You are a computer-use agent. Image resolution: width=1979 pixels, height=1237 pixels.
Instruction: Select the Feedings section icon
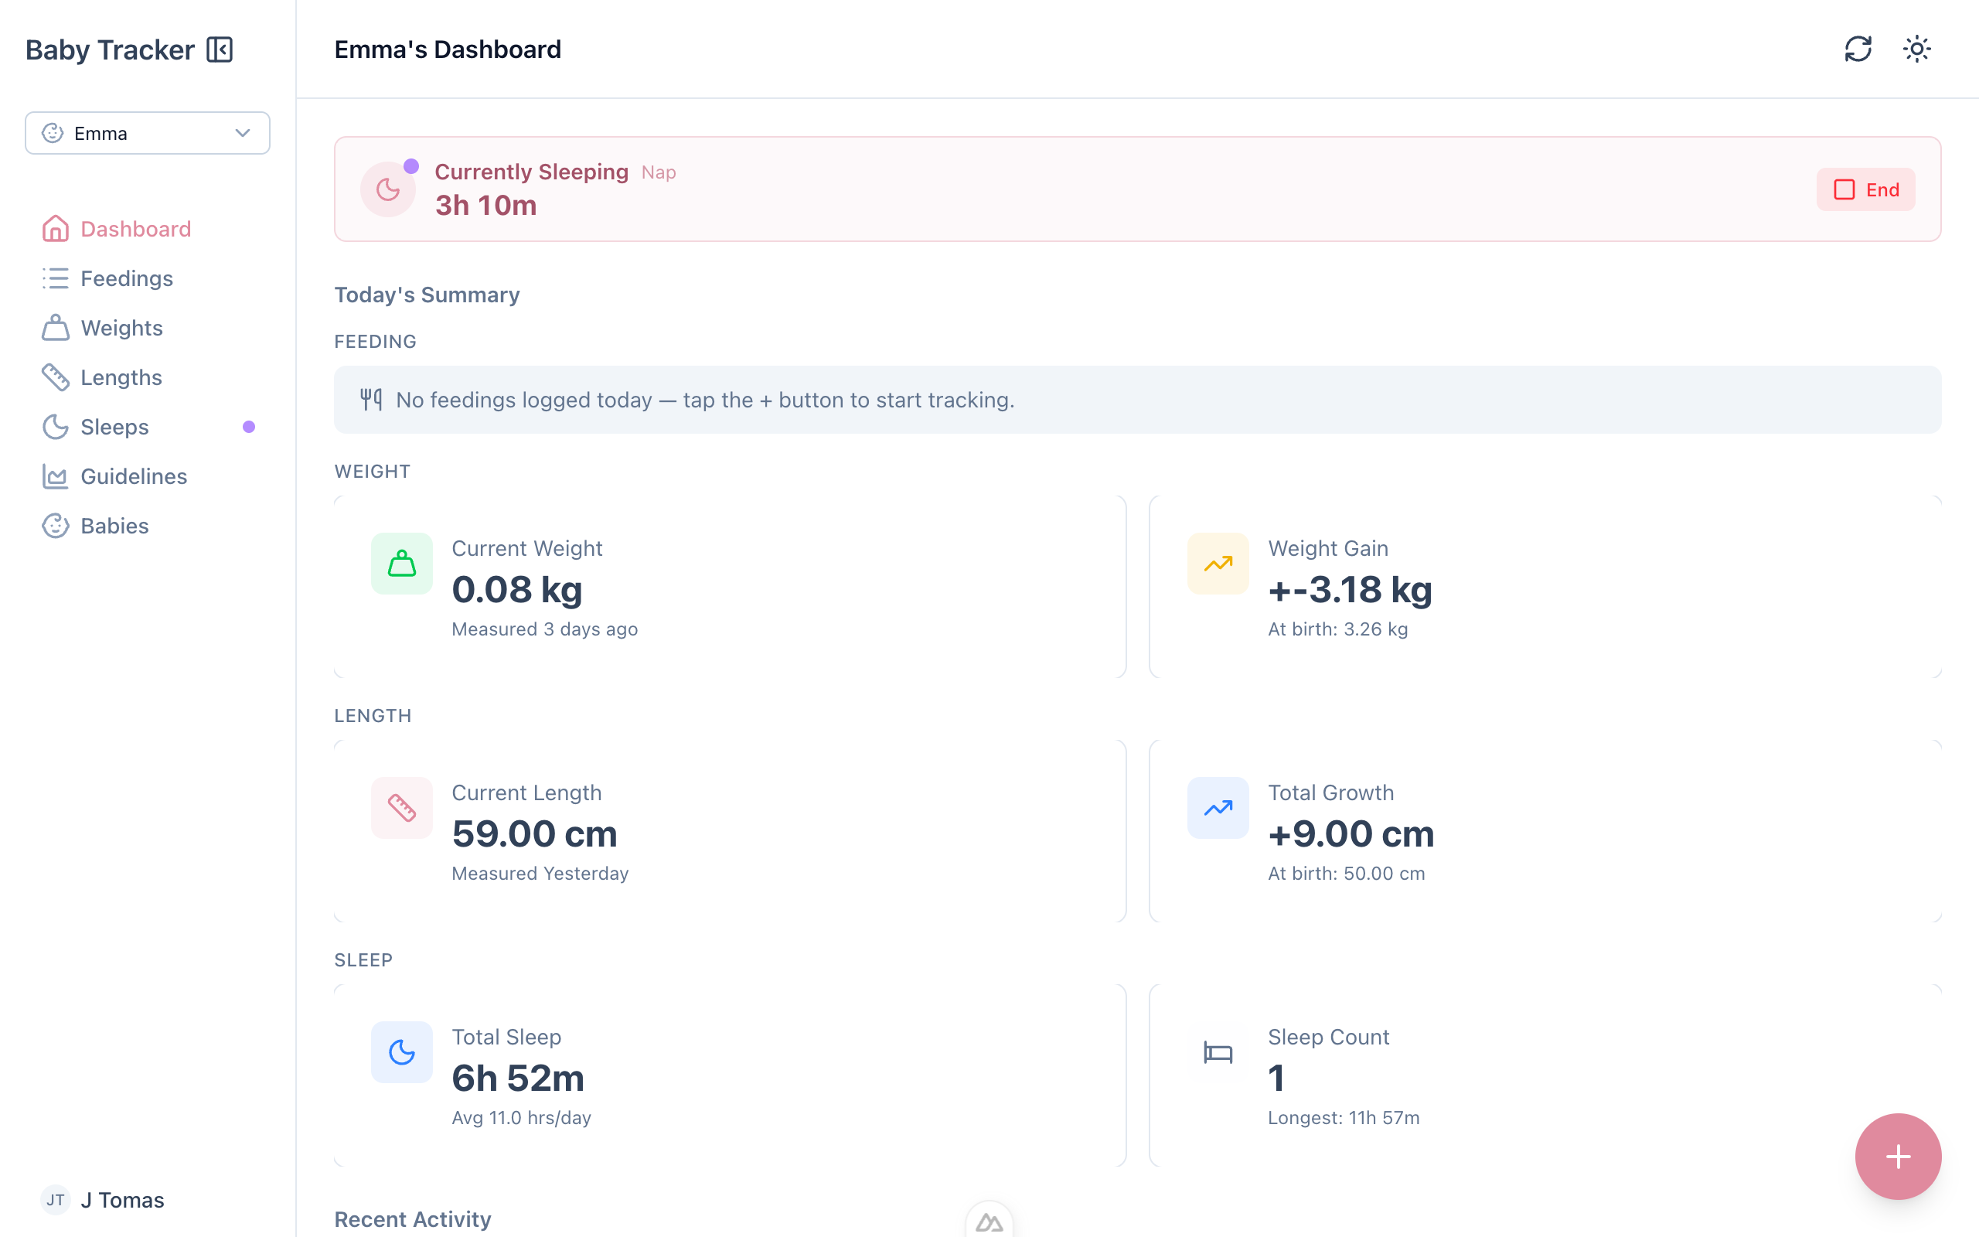(x=55, y=278)
